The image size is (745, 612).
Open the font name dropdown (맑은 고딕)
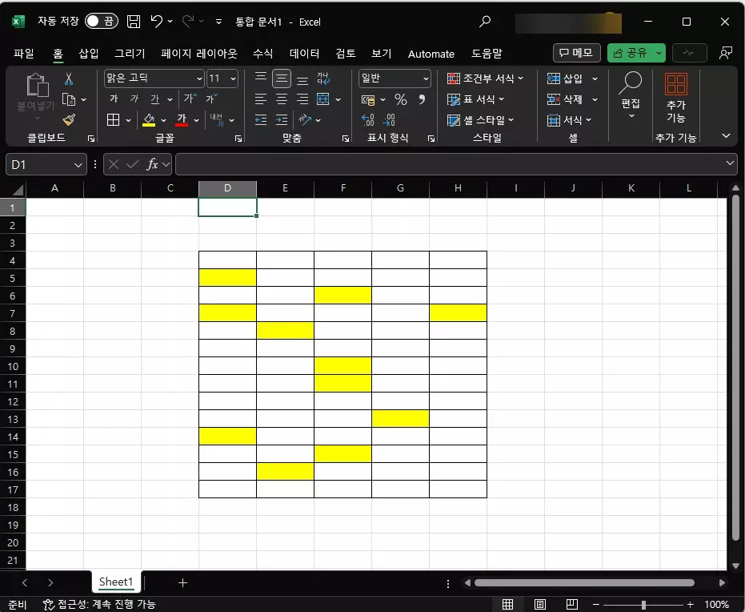pos(199,79)
